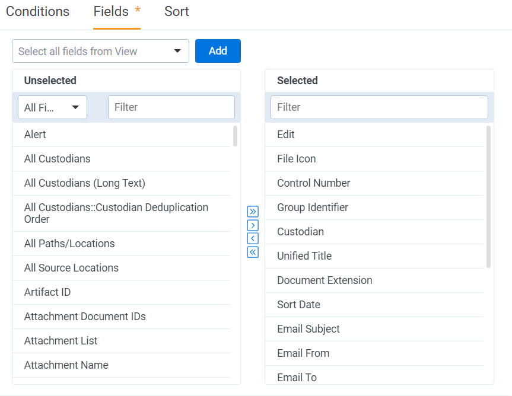Go to the Sort tab
The image size is (512, 396).
point(177,12)
